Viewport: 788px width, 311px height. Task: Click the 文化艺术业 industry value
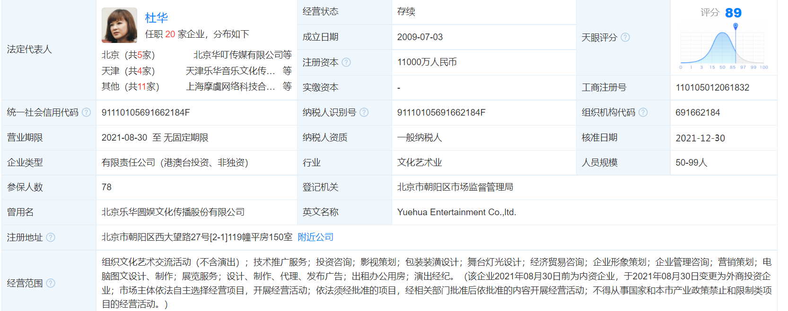click(x=420, y=162)
